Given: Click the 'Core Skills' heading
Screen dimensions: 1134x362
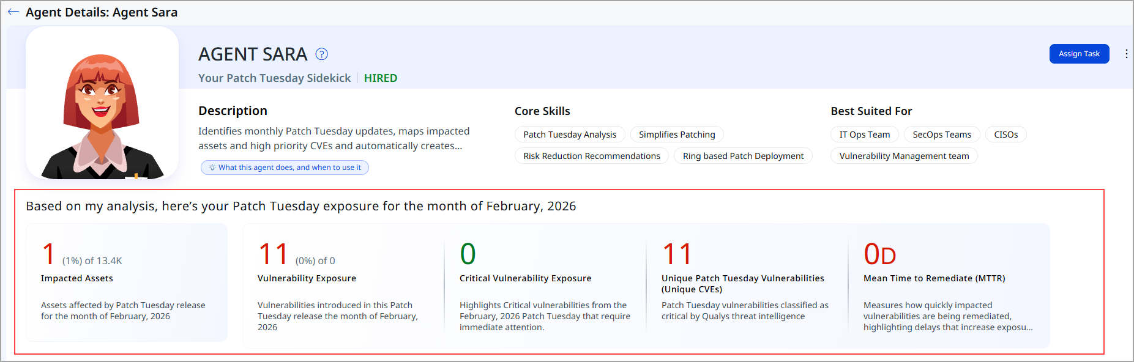Looking at the screenshot, I should point(542,111).
